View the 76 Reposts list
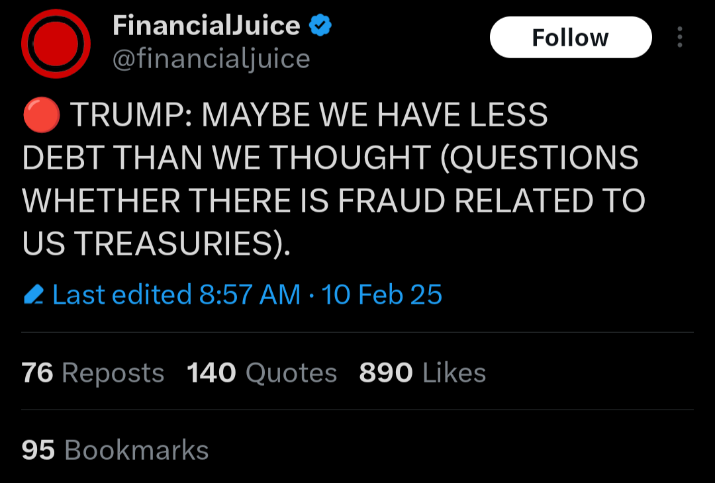 click(x=93, y=373)
